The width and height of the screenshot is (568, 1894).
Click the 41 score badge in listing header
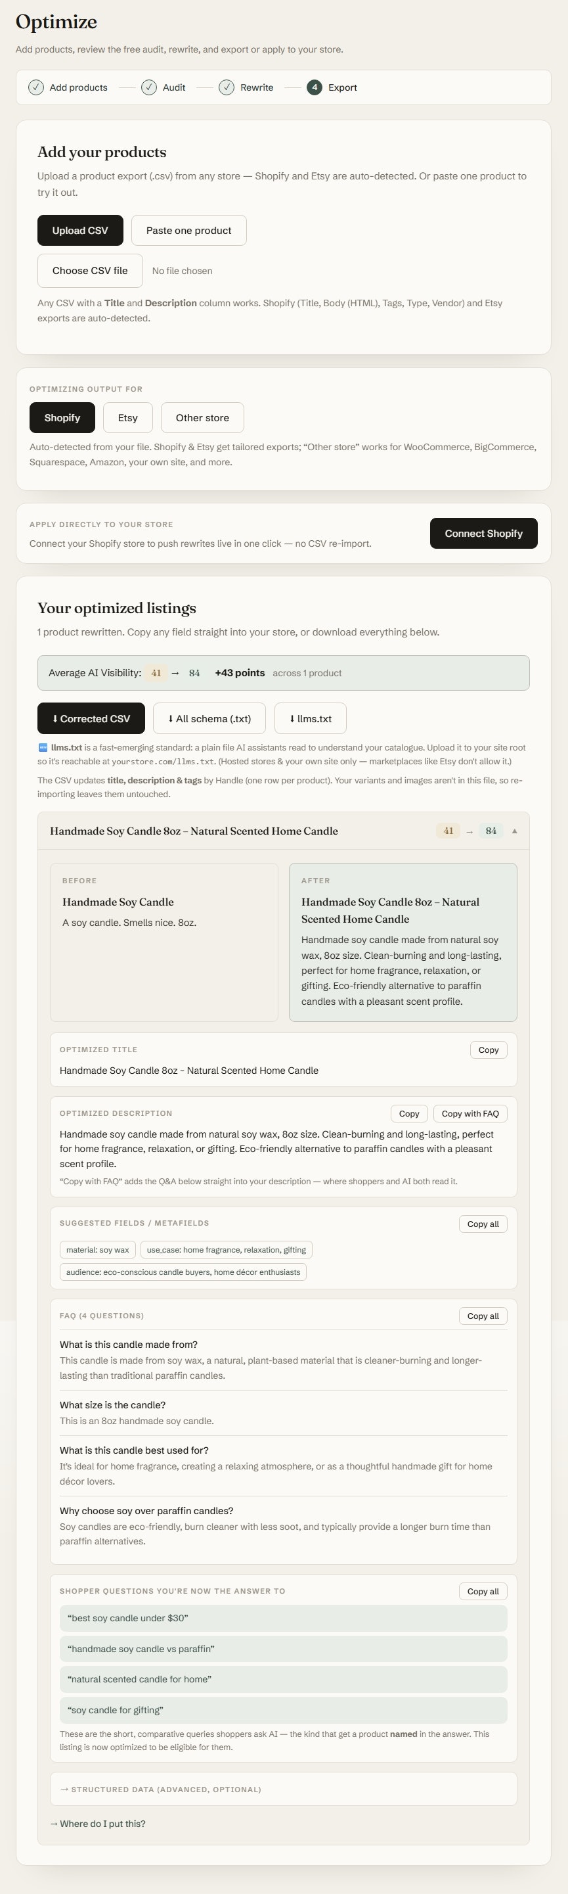(448, 831)
